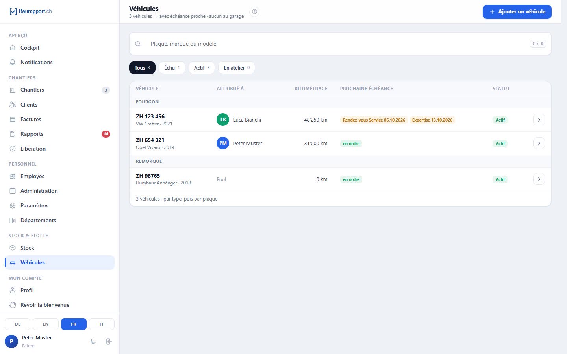Select the En atelier filter tab
This screenshot has width=567, height=354.
(237, 68)
